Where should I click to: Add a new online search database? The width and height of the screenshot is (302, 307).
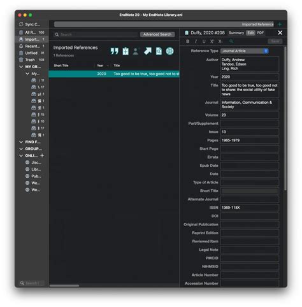coord(42,155)
